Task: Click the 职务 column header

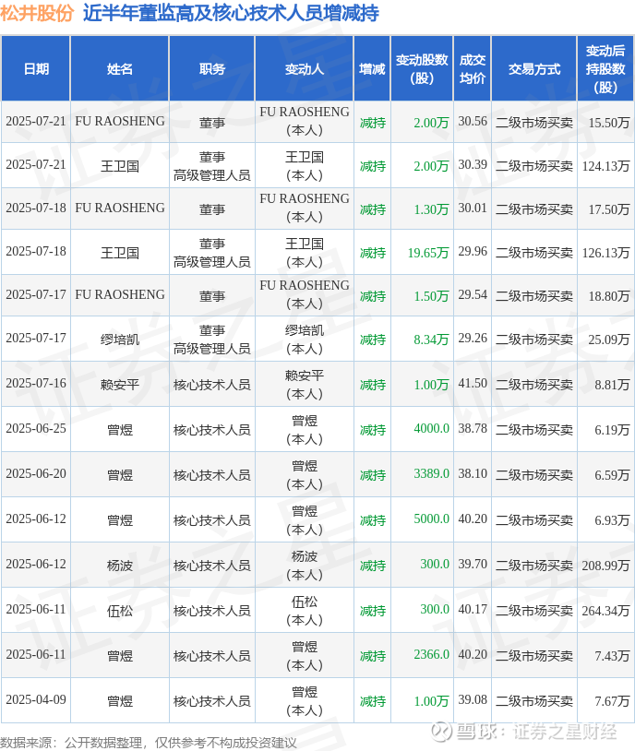Action: (212, 69)
